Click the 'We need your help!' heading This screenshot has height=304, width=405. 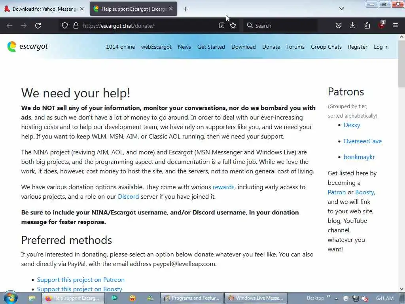[76, 93]
